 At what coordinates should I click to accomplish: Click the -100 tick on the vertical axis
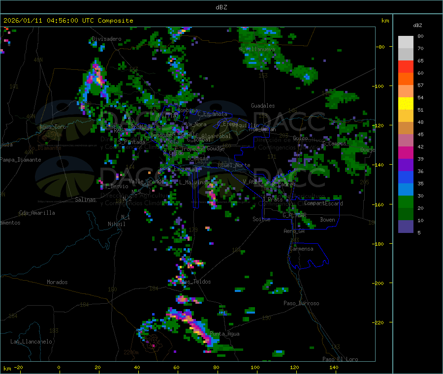coord(378,86)
